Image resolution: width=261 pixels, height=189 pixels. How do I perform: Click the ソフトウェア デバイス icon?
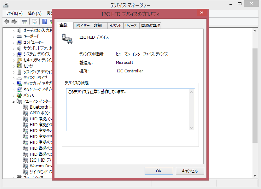click(x=19, y=72)
